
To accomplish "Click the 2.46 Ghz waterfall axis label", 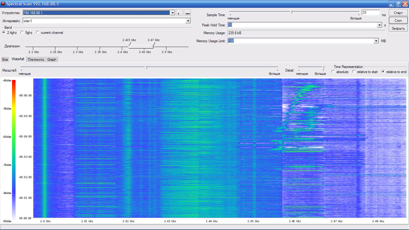I will [295, 221].
